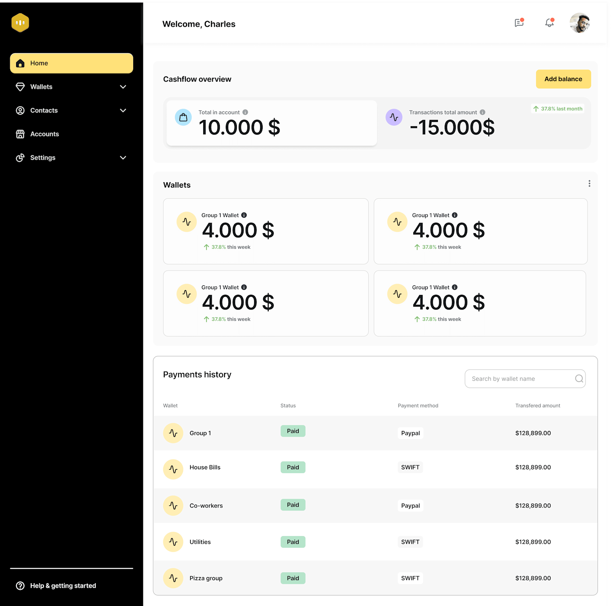Click info icon on top-right Group 1 Wallet
This screenshot has width=611, height=606.
[x=454, y=215]
